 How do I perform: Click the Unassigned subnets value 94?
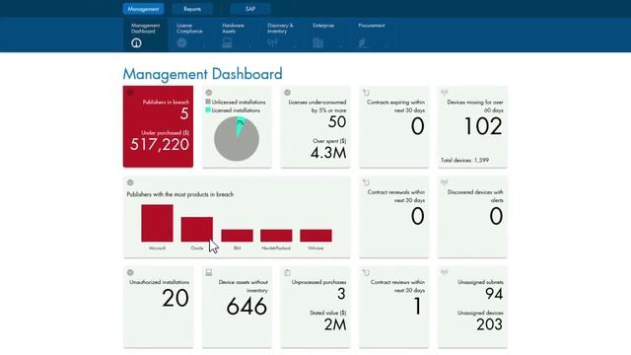point(494,294)
